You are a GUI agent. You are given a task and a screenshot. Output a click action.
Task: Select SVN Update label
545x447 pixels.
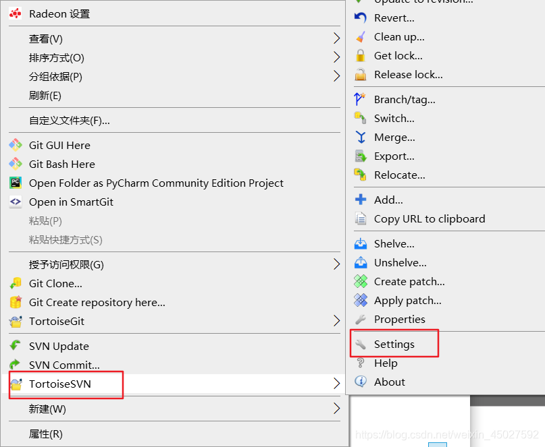pos(59,347)
